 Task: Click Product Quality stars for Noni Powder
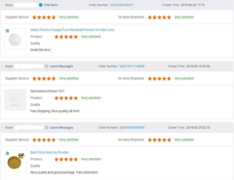coord(66,159)
